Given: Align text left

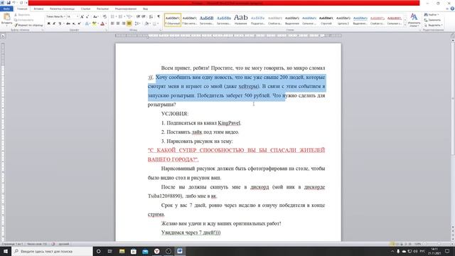Looking at the screenshot, I should 112,23.
